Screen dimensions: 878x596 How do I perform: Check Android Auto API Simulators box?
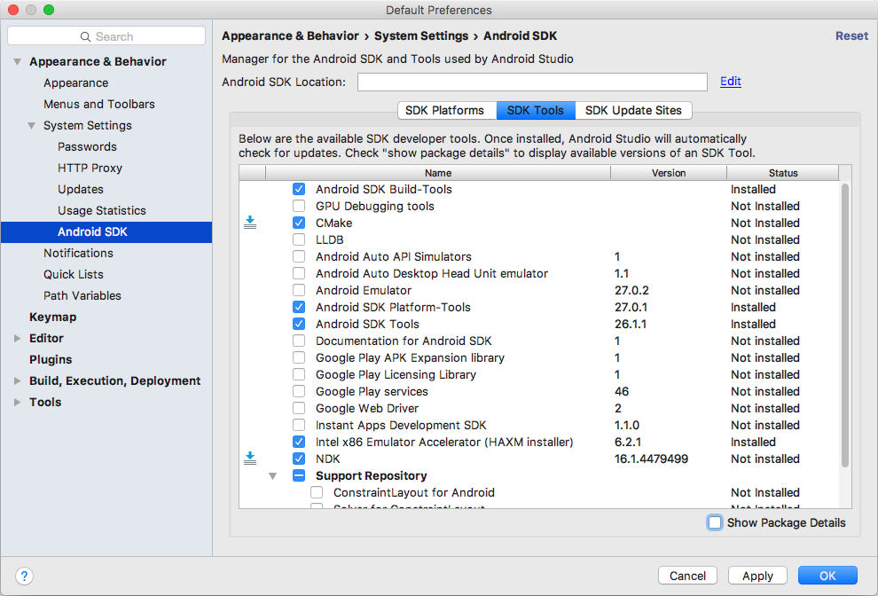coord(299,256)
